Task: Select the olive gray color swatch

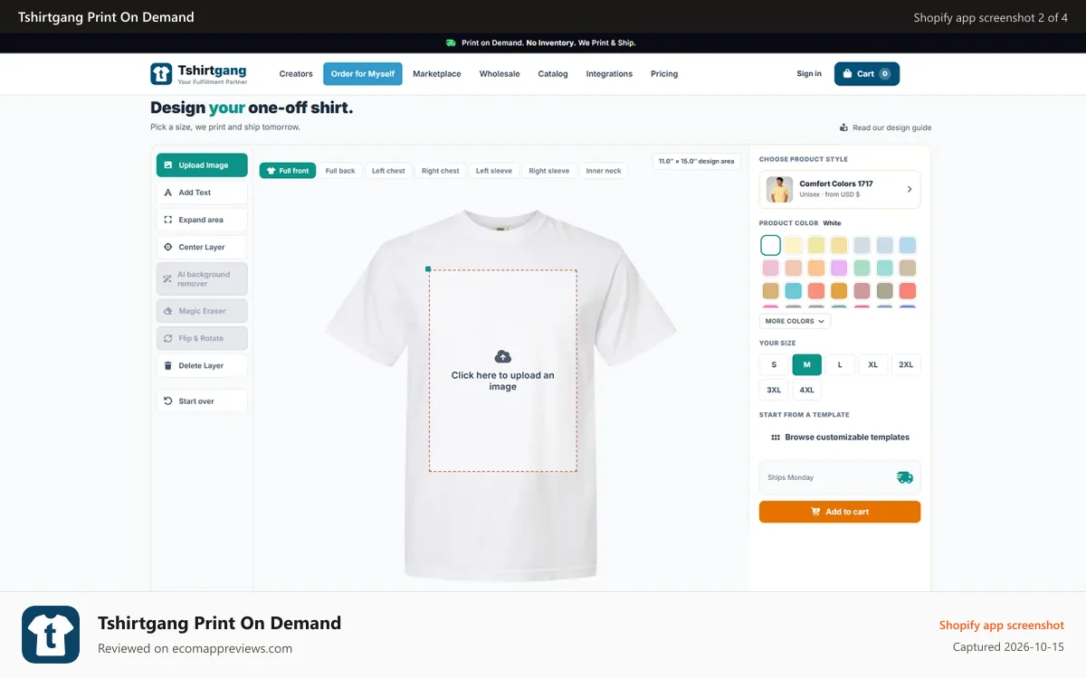Action: [885, 291]
